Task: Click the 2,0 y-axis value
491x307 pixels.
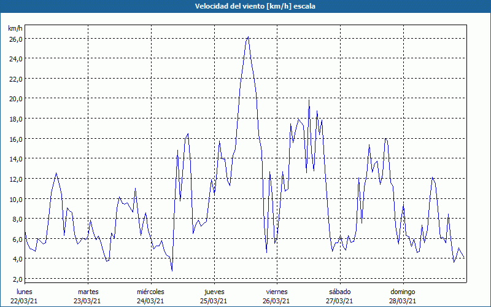Action: [x=18, y=279]
